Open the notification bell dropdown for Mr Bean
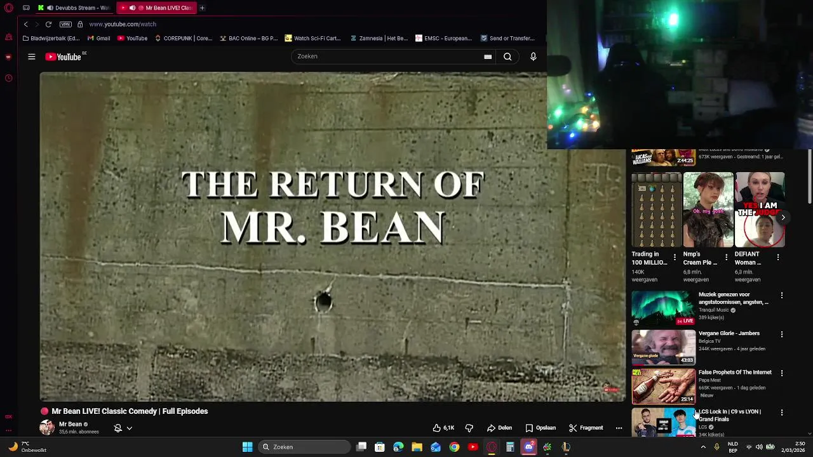The height and width of the screenshot is (457, 813). pos(123,428)
